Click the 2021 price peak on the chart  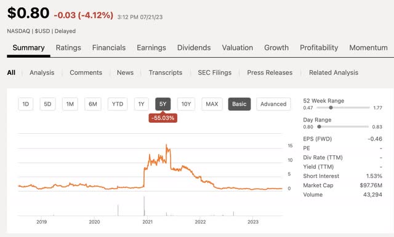166,145
